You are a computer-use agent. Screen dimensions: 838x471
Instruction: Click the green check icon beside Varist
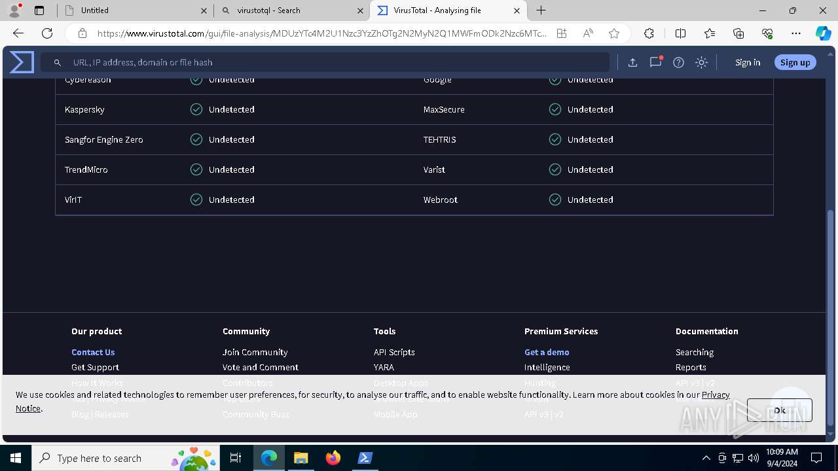tap(555, 169)
